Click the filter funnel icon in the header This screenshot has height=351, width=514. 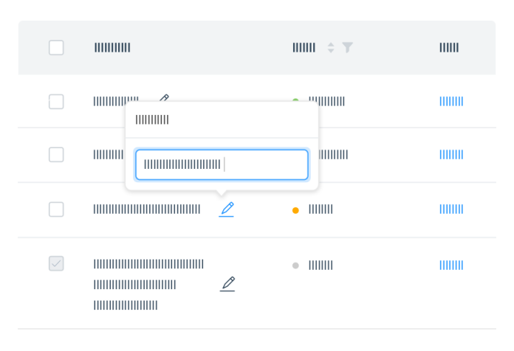pos(348,47)
